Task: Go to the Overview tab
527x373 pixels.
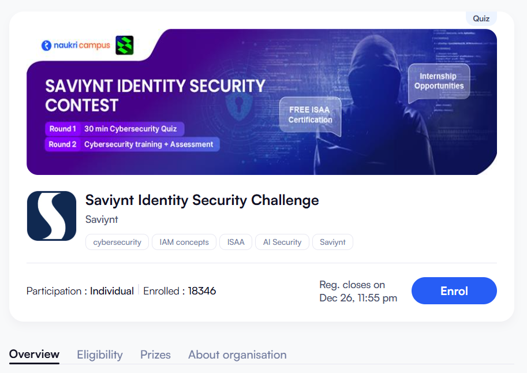Action: click(34, 355)
